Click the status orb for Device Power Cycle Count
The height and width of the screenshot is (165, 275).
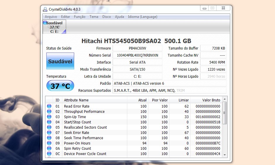coord(49,154)
